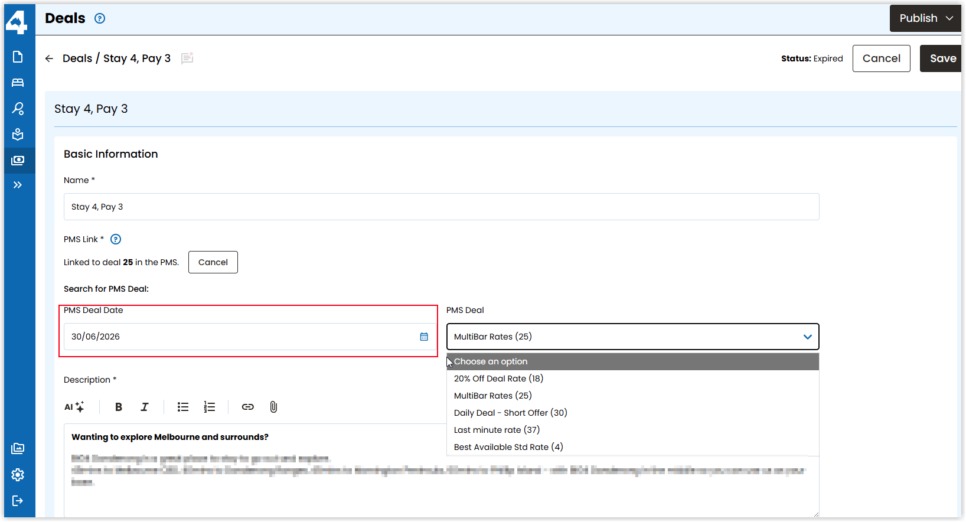The image size is (966, 522).
Task: Go back with the left arrow
Action: 49,58
